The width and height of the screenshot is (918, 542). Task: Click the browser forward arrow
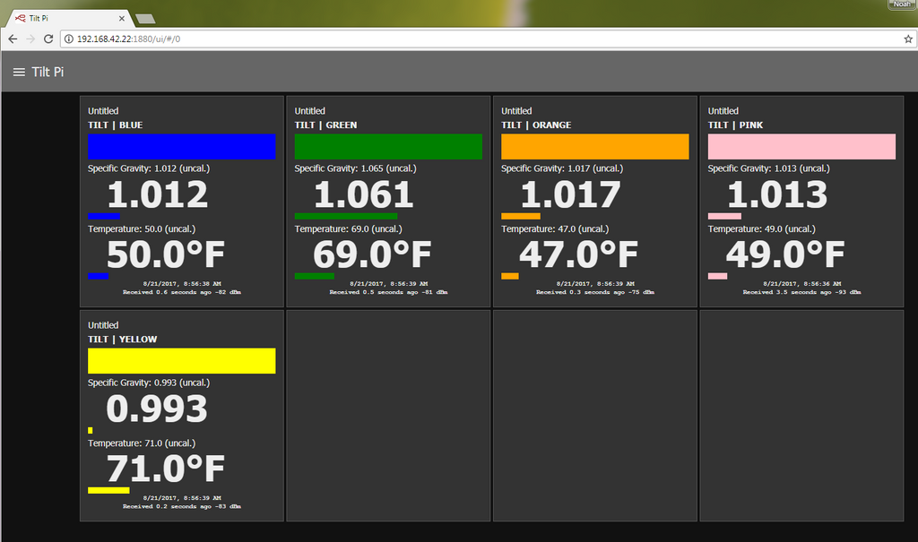tap(30, 39)
